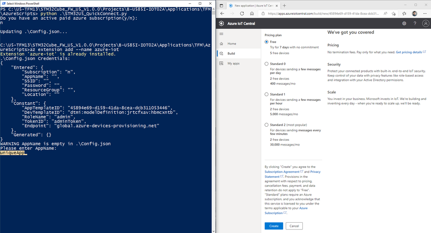Click the "30,000 messages/mo" text

point(285,145)
